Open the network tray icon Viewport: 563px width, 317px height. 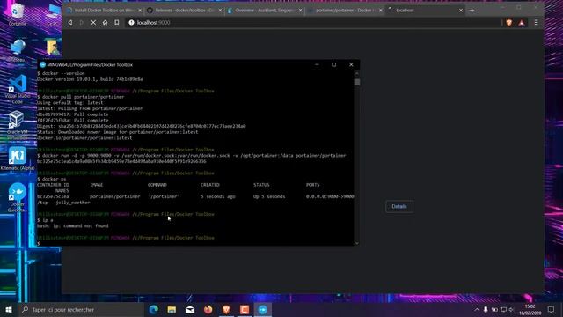pyautogui.click(x=503, y=309)
